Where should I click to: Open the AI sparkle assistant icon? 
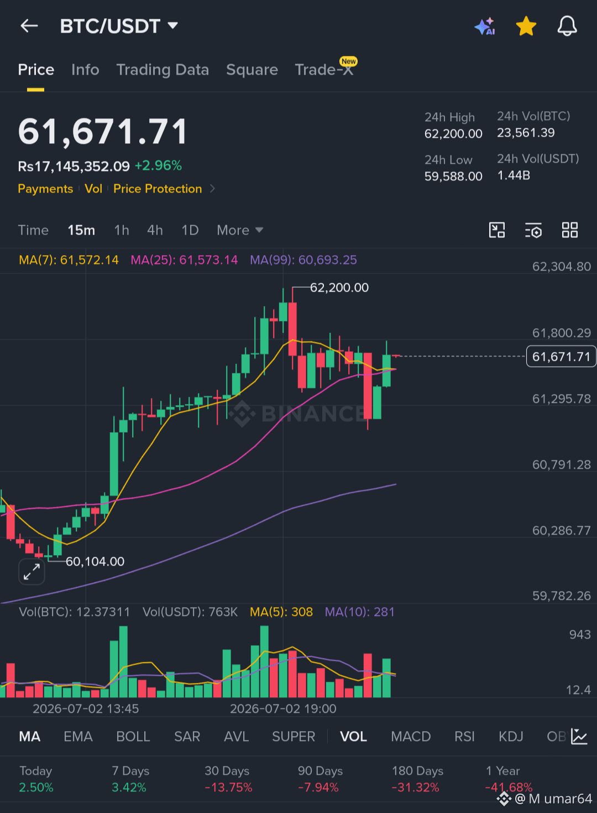(x=485, y=26)
